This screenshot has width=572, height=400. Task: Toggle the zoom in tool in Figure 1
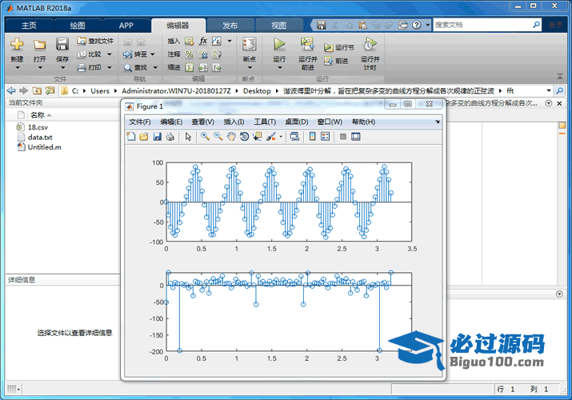205,137
